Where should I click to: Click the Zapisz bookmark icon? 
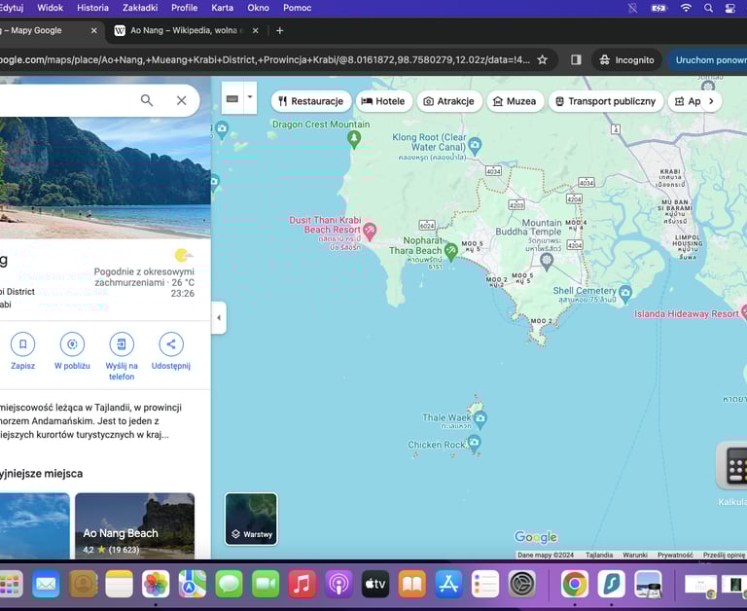point(23,343)
